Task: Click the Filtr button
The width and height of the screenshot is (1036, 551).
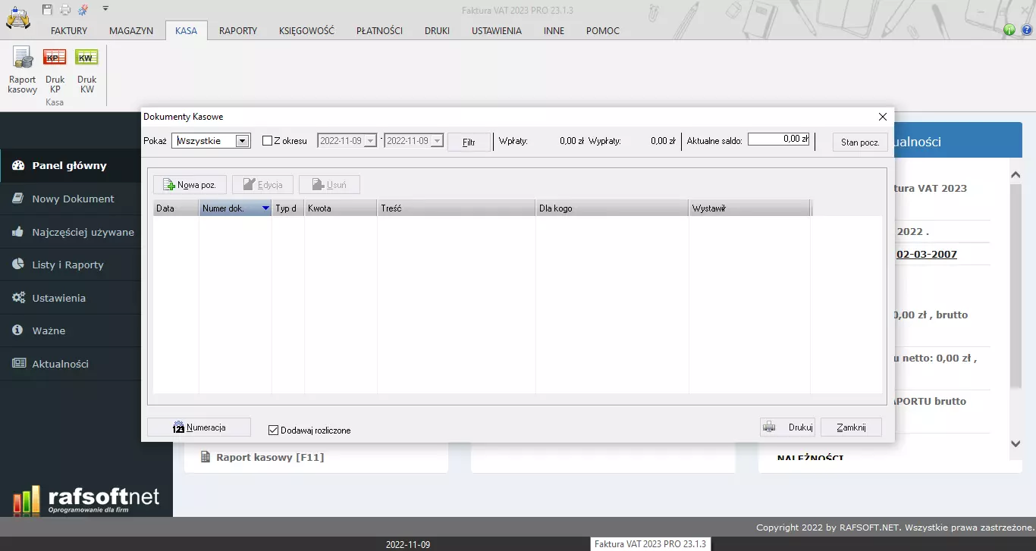Action: [x=469, y=142]
